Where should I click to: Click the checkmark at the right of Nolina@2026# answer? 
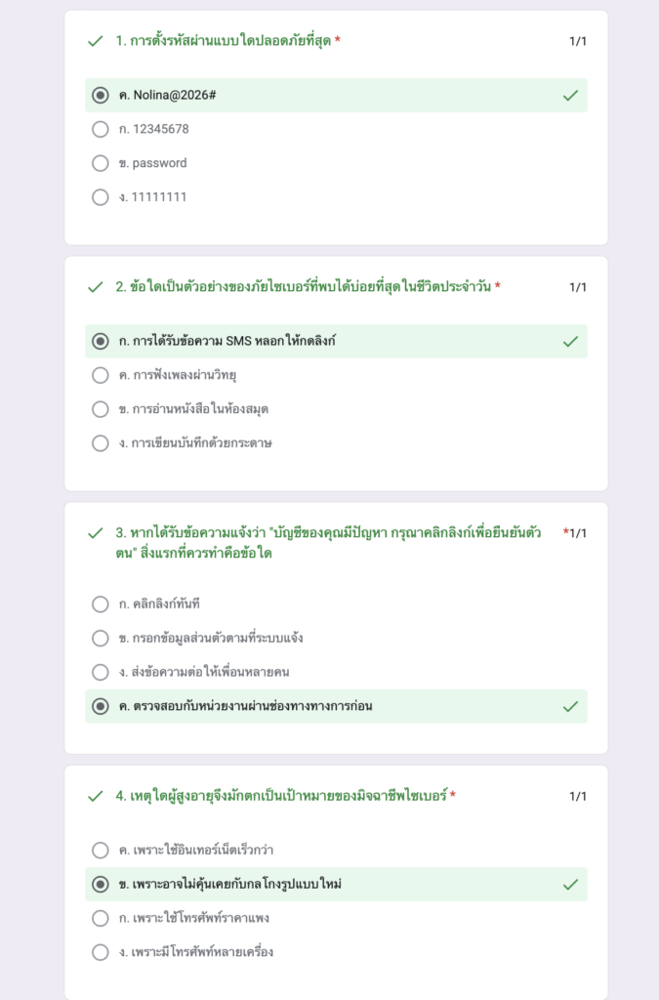[570, 96]
